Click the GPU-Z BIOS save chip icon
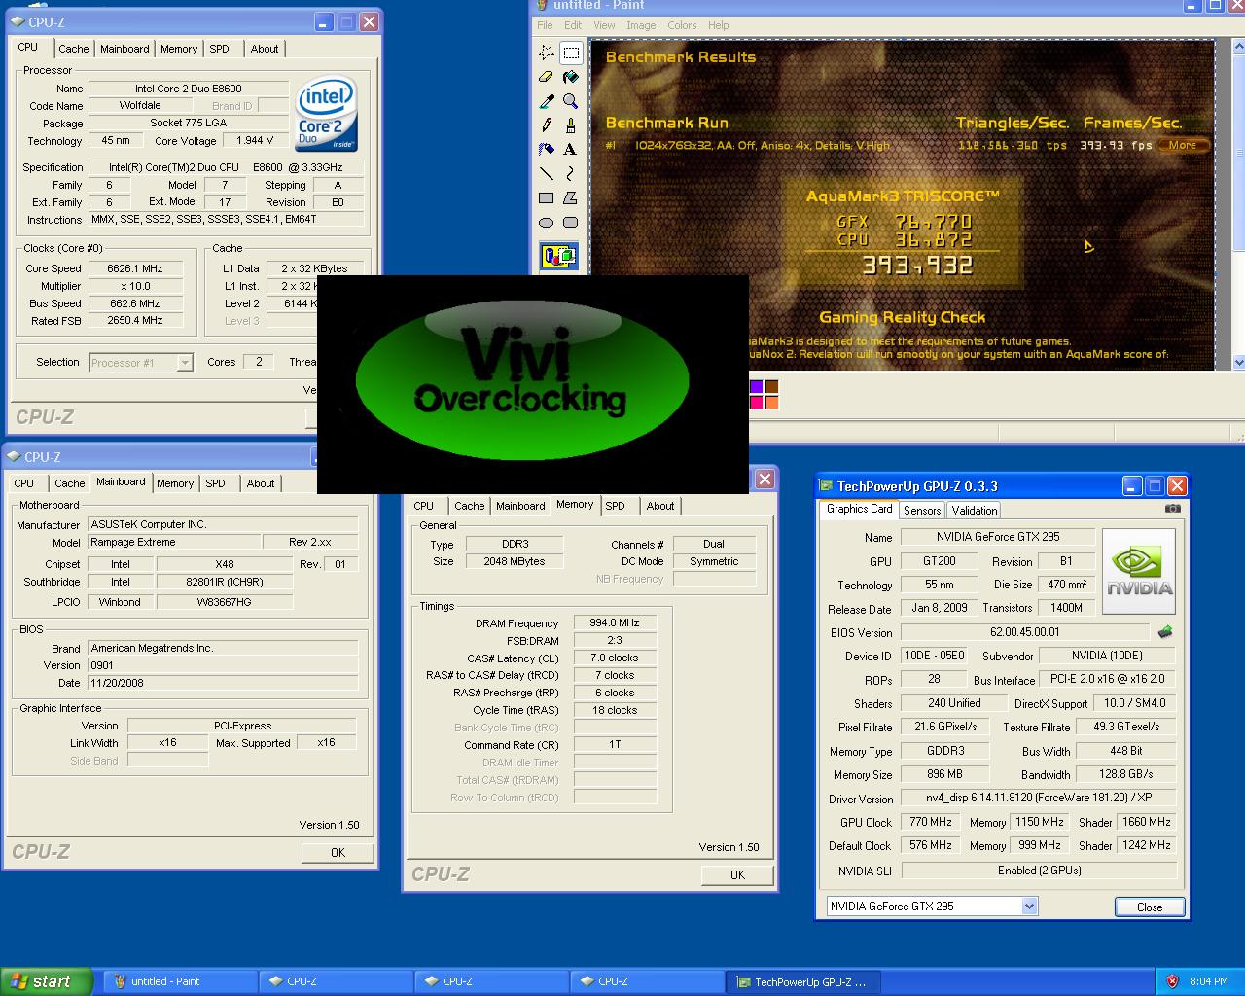Image resolution: width=1245 pixels, height=996 pixels. (1165, 632)
